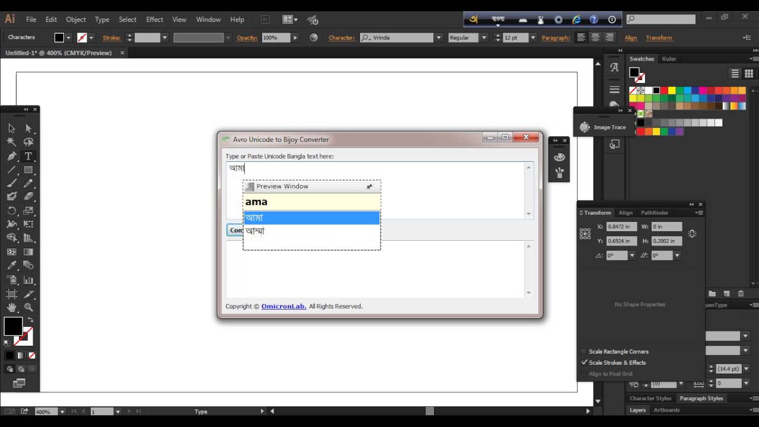The height and width of the screenshot is (427, 759).
Task: Select the Pencil tool
Action: click(28, 184)
